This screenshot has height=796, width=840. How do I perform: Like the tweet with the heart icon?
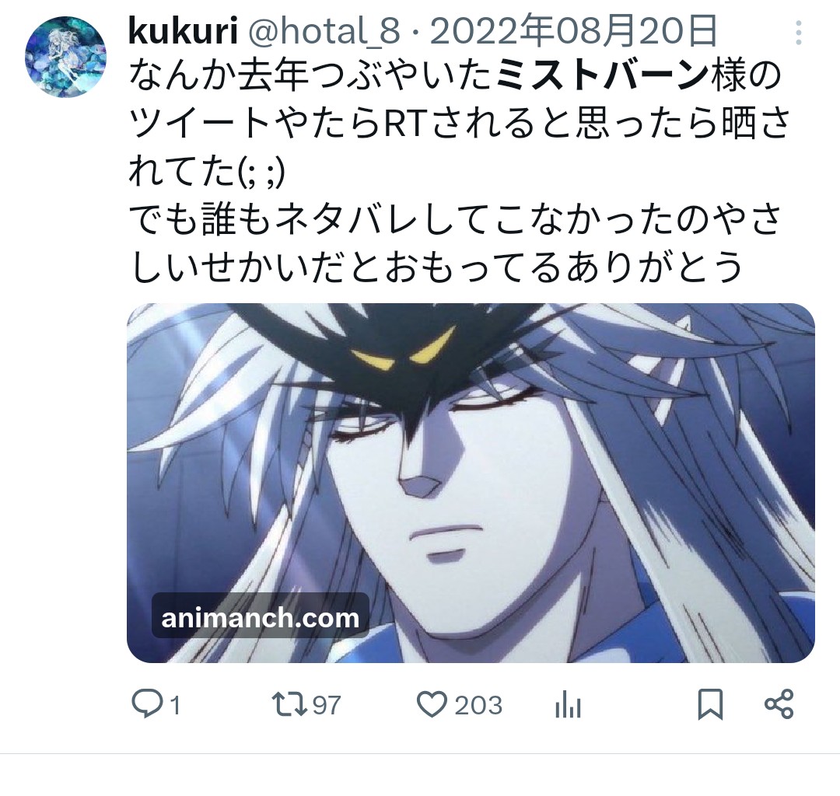(x=432, y=704)
